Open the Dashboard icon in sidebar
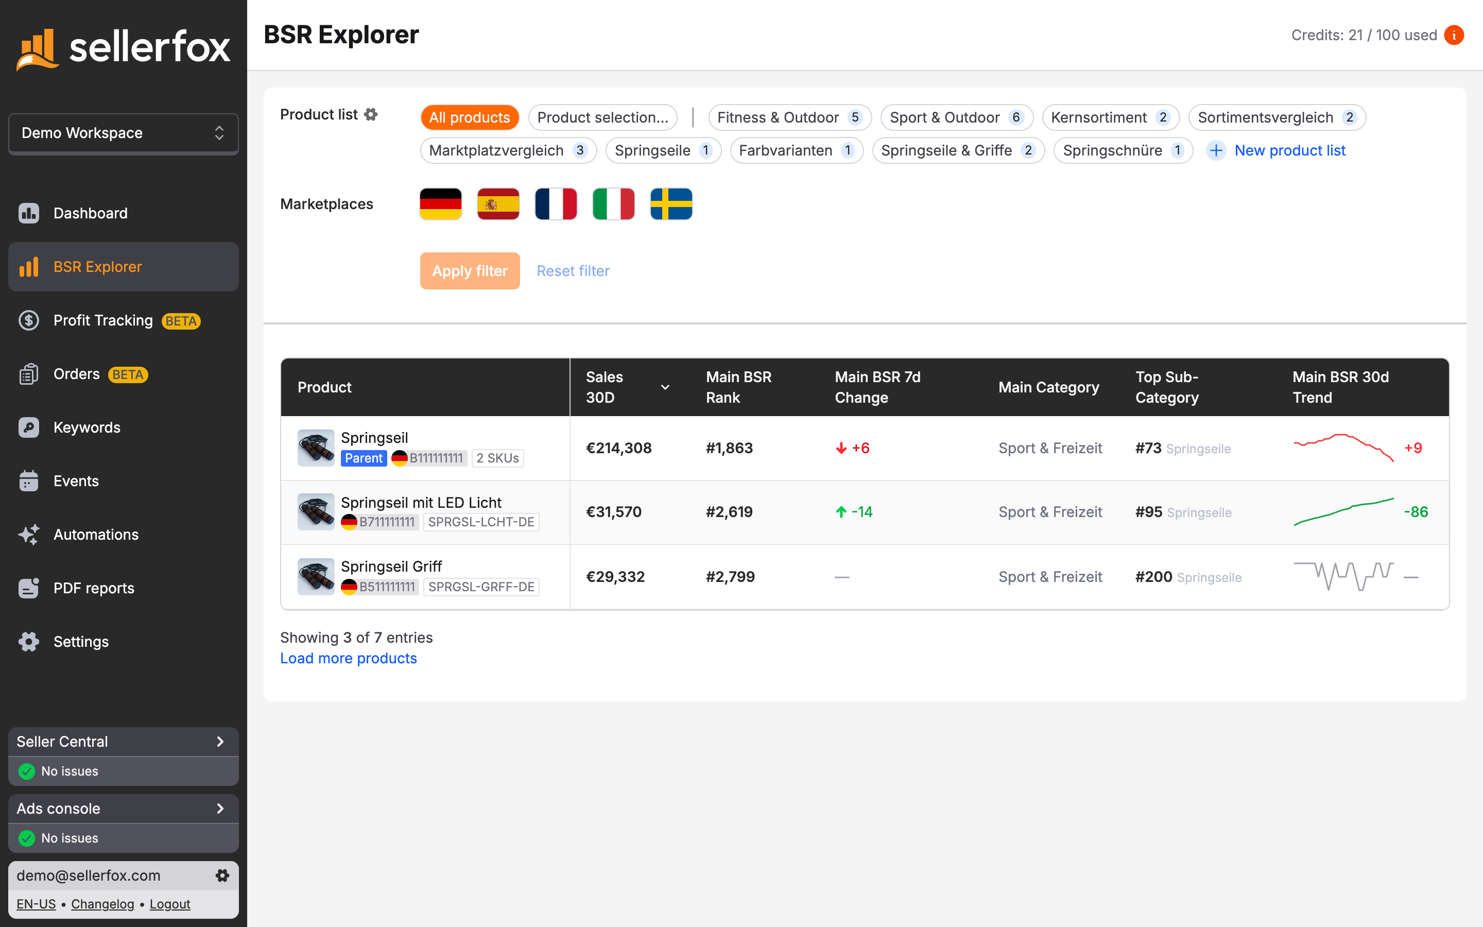Viewport: 1483px width, 927px height. click(29, 213)
